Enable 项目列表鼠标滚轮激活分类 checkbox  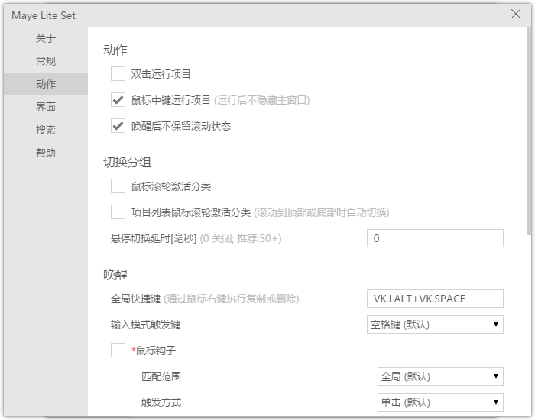(118, 212)
